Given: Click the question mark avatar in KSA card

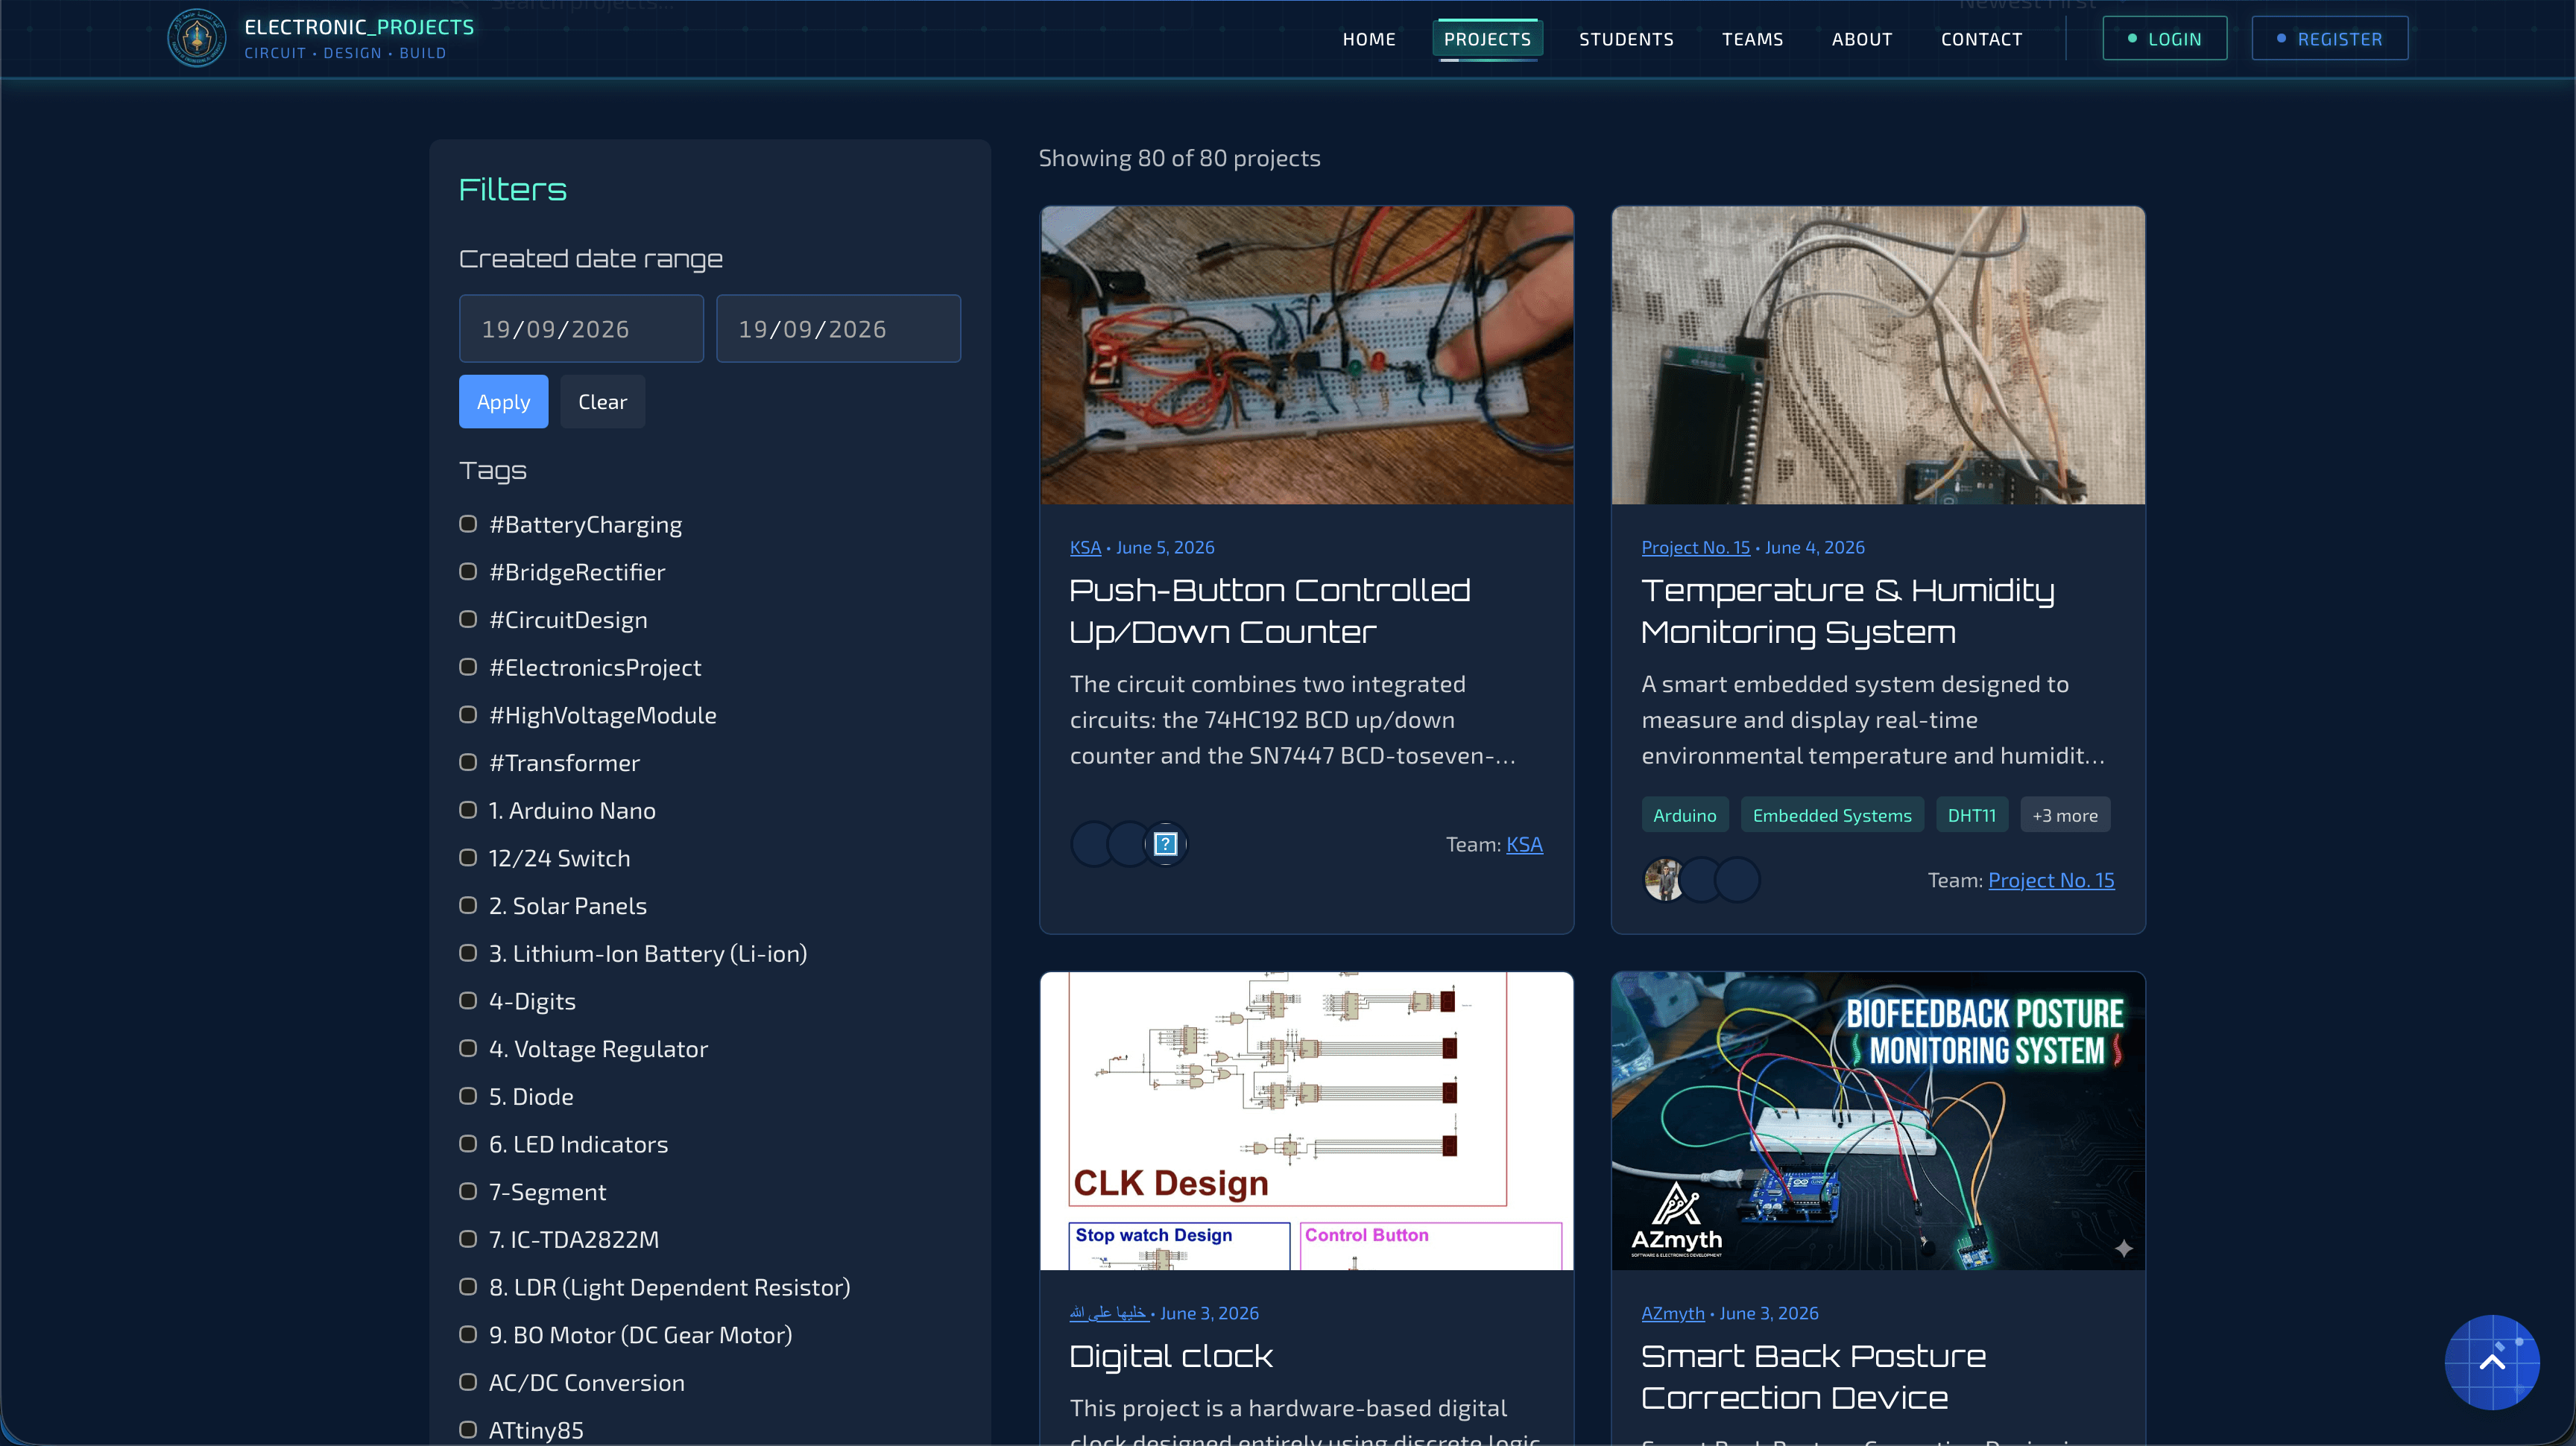Looking at the screenshot, I should point(1165,844).
